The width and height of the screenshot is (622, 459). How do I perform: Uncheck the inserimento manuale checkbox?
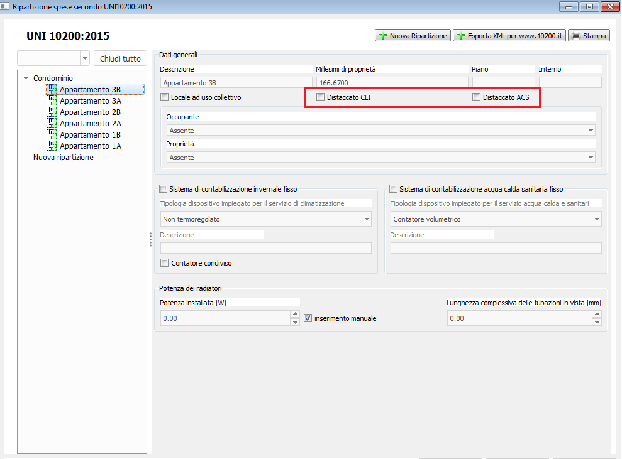click(x=308, y=318)
